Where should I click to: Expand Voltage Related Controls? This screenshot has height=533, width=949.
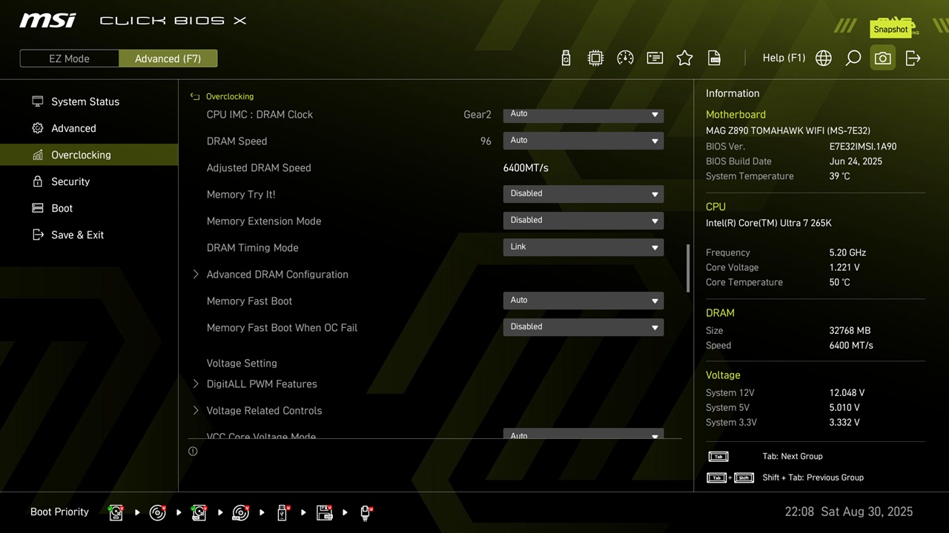pyautogui.click(x=264, y=410)
